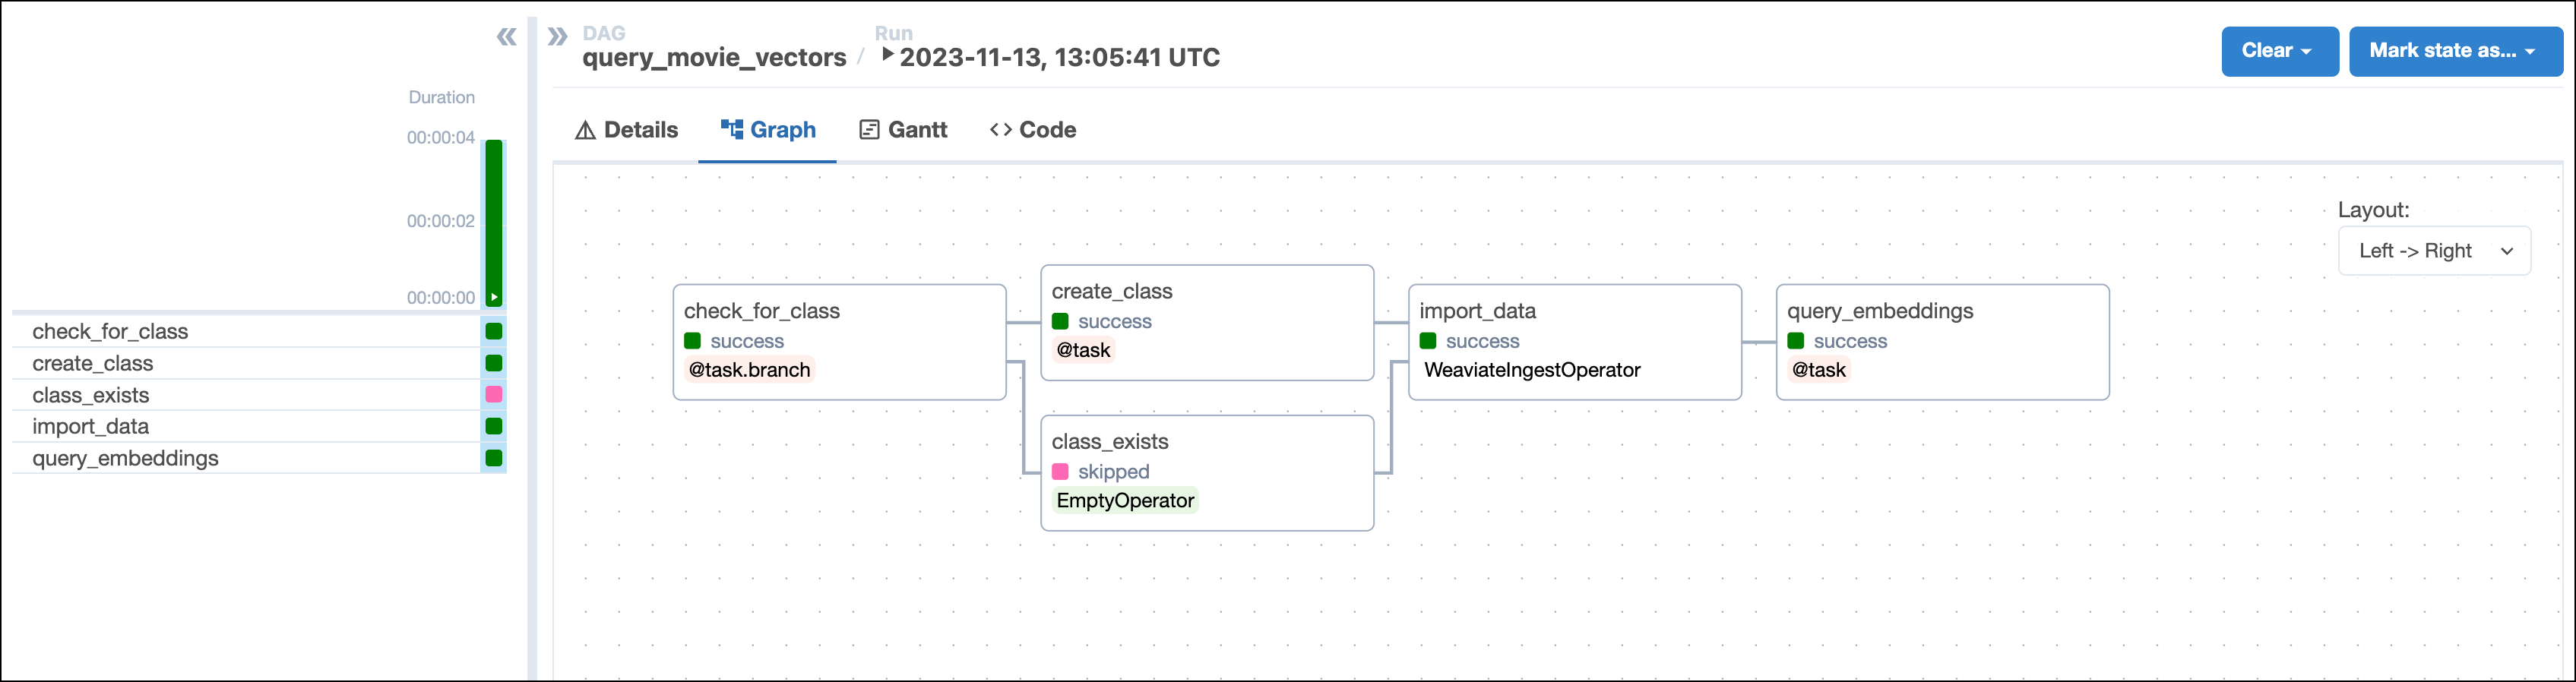Select the class_exists skipped node in graph

(x=1206, y=472)
